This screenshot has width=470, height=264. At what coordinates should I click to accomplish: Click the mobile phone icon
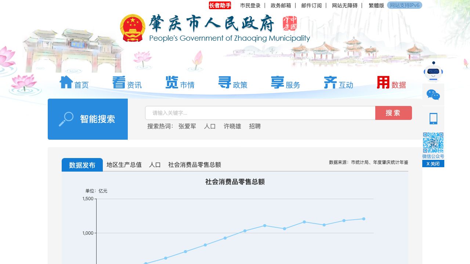[433, 119]
